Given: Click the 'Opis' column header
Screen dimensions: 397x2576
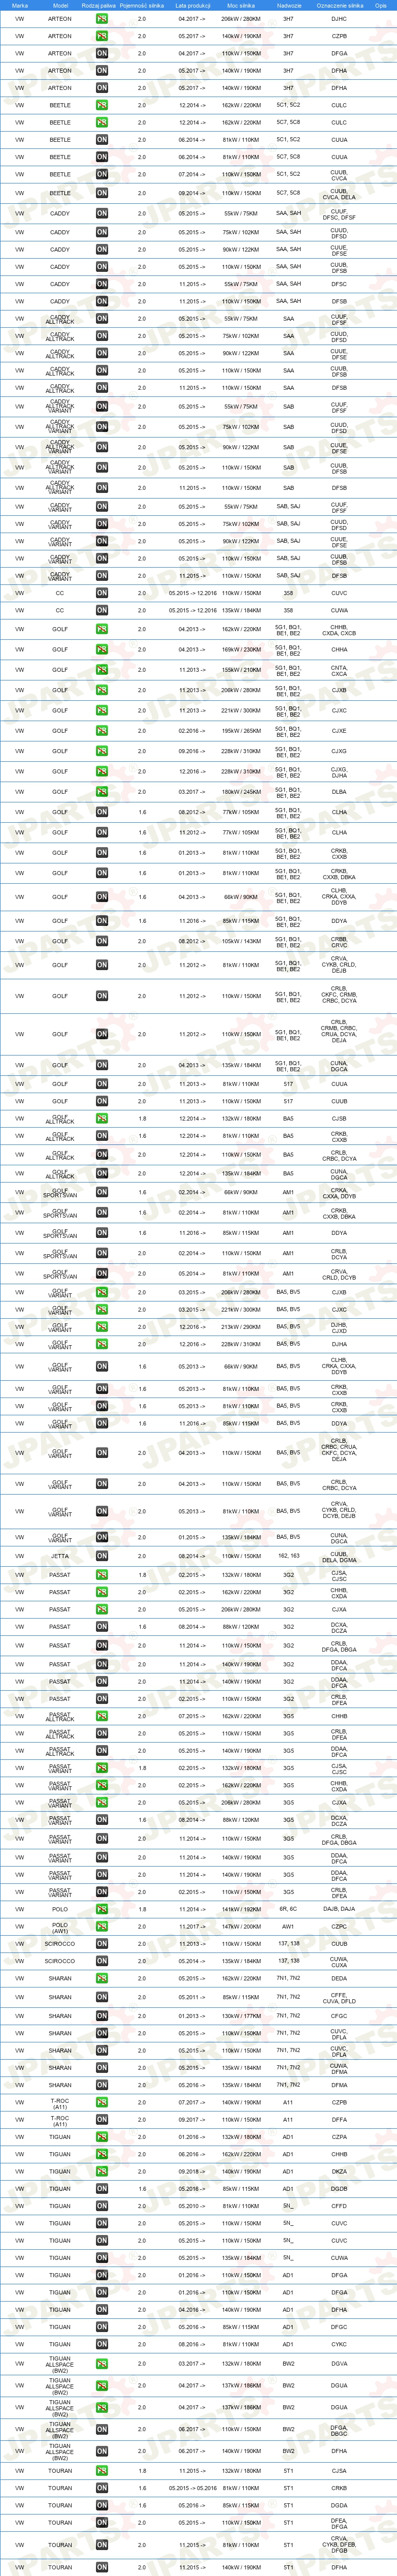Looking at the screenshot, I should coord(381,5).
